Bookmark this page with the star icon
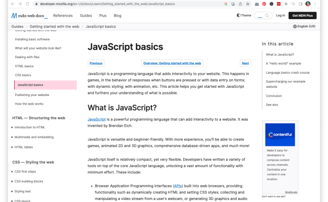 point(248,4)
